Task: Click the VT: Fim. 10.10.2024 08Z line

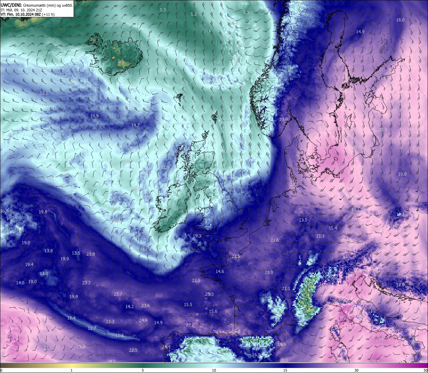Action: point(27,14)
